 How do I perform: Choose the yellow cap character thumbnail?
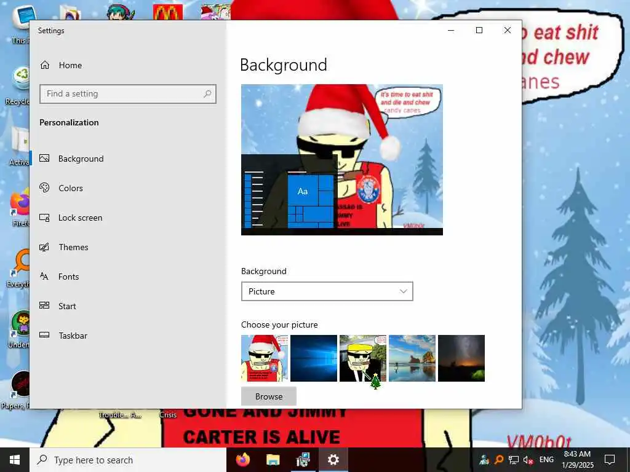[363, 358]
